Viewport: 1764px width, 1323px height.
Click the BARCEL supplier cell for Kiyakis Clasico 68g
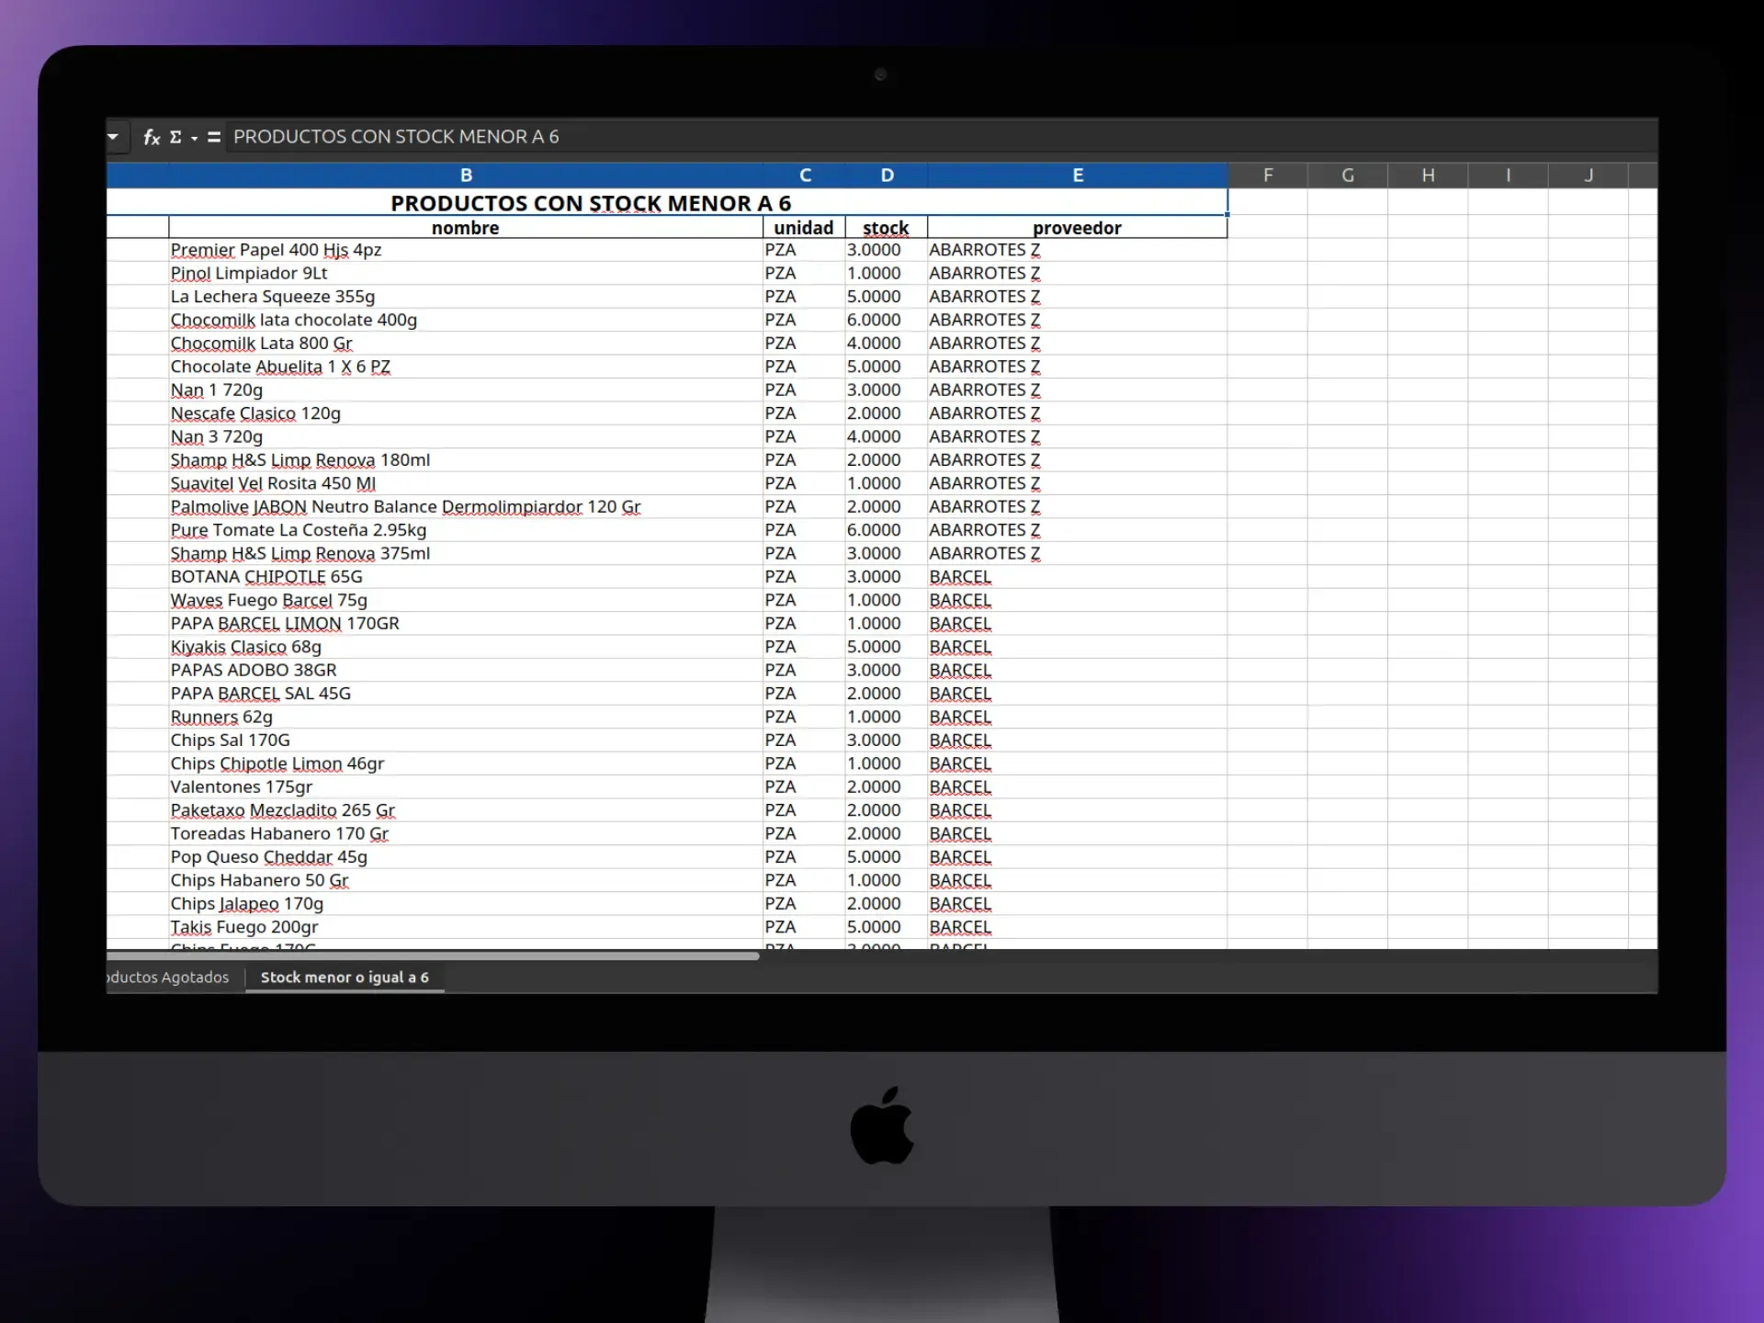(x=1078, y=647)
